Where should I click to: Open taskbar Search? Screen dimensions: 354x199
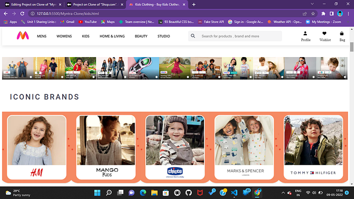(109, 193)
